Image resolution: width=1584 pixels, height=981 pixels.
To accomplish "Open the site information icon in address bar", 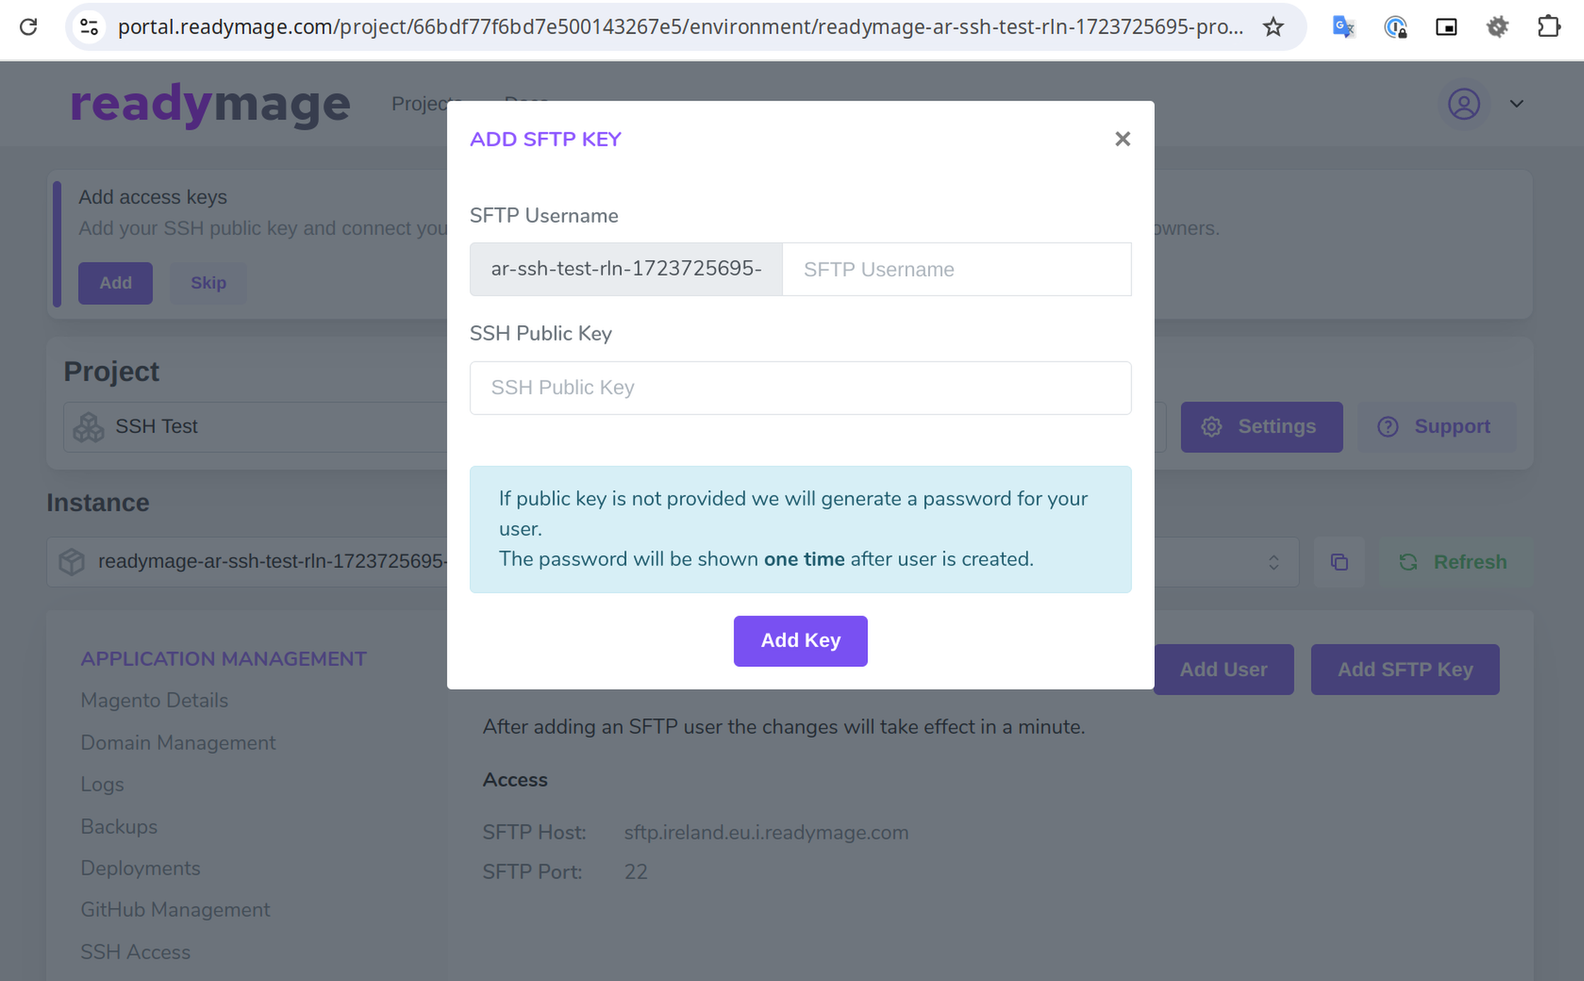I will [x=89, y=27].
